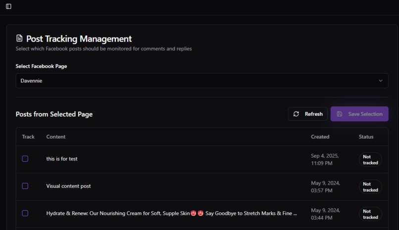Viewport: 399px width, 230px height.
Task: Click the floppy disk save icon
Action: (340, 114)
